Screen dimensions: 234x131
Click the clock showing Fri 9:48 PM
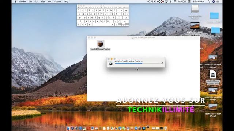pyautogui.click(x=199, y=1)
